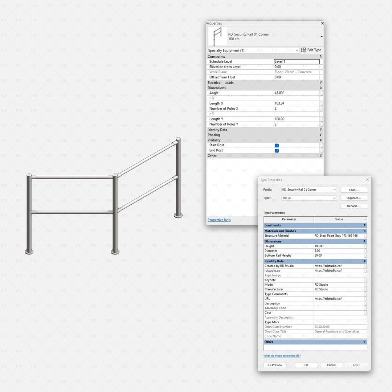392x392 pixels.
Task: Click the Diameter value 5.00
Action: pyautogui.click(x=339, y=251)
